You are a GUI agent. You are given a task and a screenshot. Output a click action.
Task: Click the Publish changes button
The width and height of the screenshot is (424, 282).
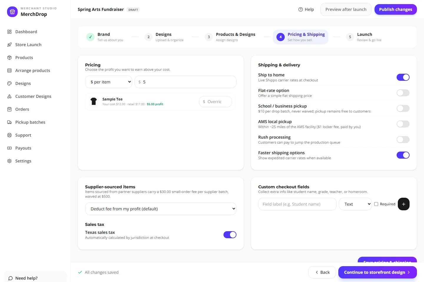396,9
